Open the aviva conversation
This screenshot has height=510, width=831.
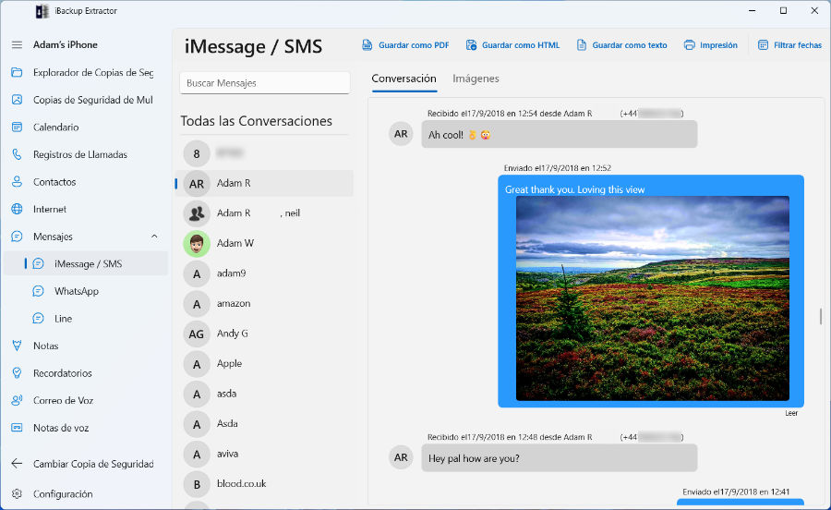tap(264, 454)
